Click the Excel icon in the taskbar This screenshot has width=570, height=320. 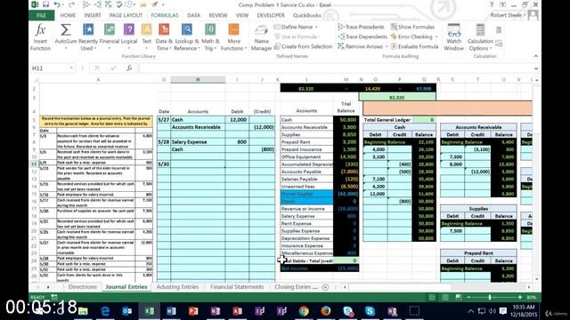[x=149, y=311]
